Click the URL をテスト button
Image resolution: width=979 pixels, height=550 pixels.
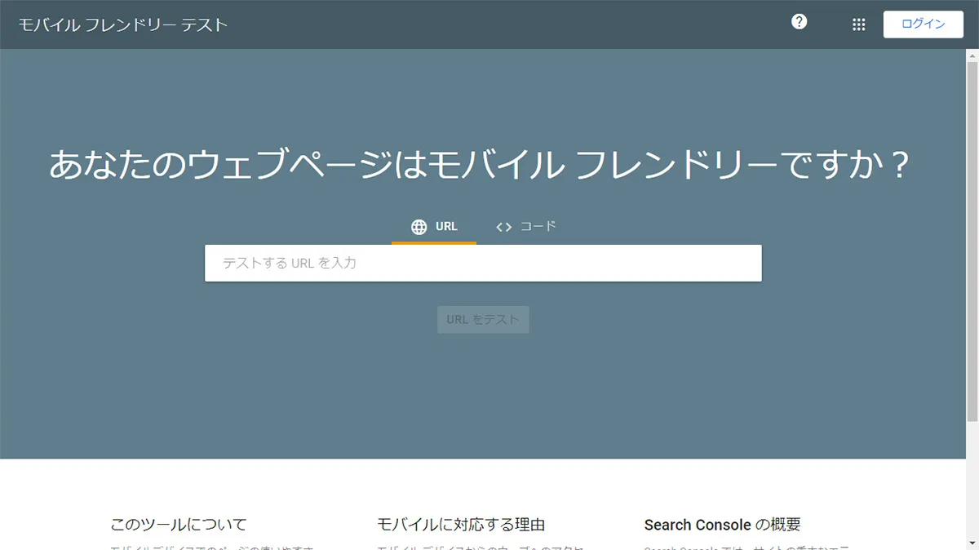click(x=483, y=319)
